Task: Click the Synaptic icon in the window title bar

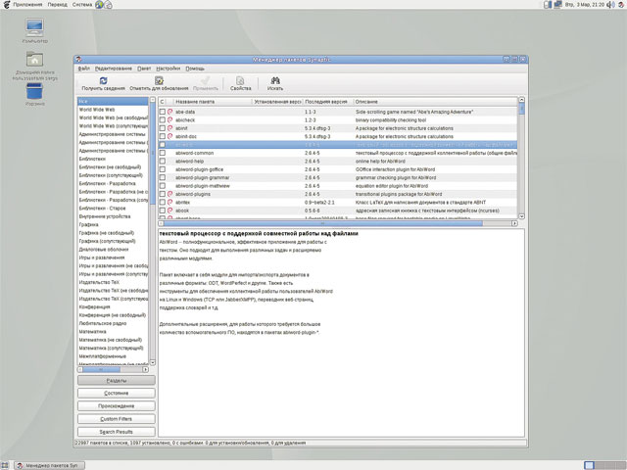Action: [78, 60]
